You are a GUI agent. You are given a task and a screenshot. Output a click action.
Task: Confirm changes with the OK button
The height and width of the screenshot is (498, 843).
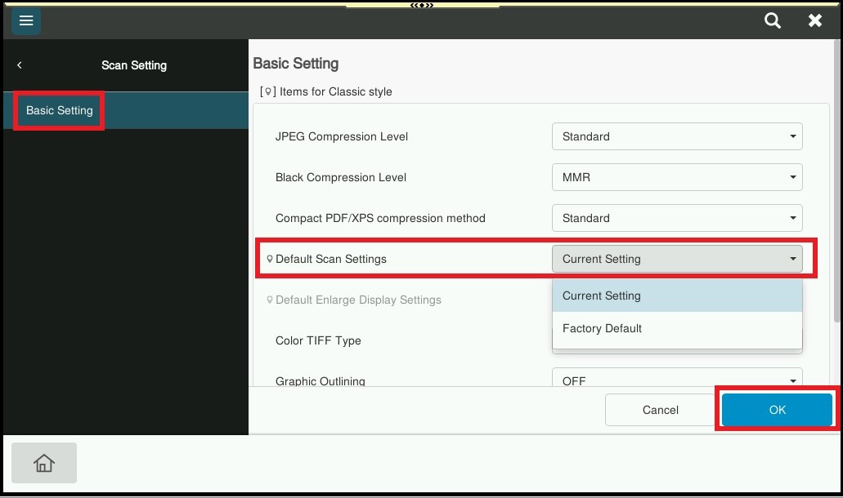click(777, 410)
